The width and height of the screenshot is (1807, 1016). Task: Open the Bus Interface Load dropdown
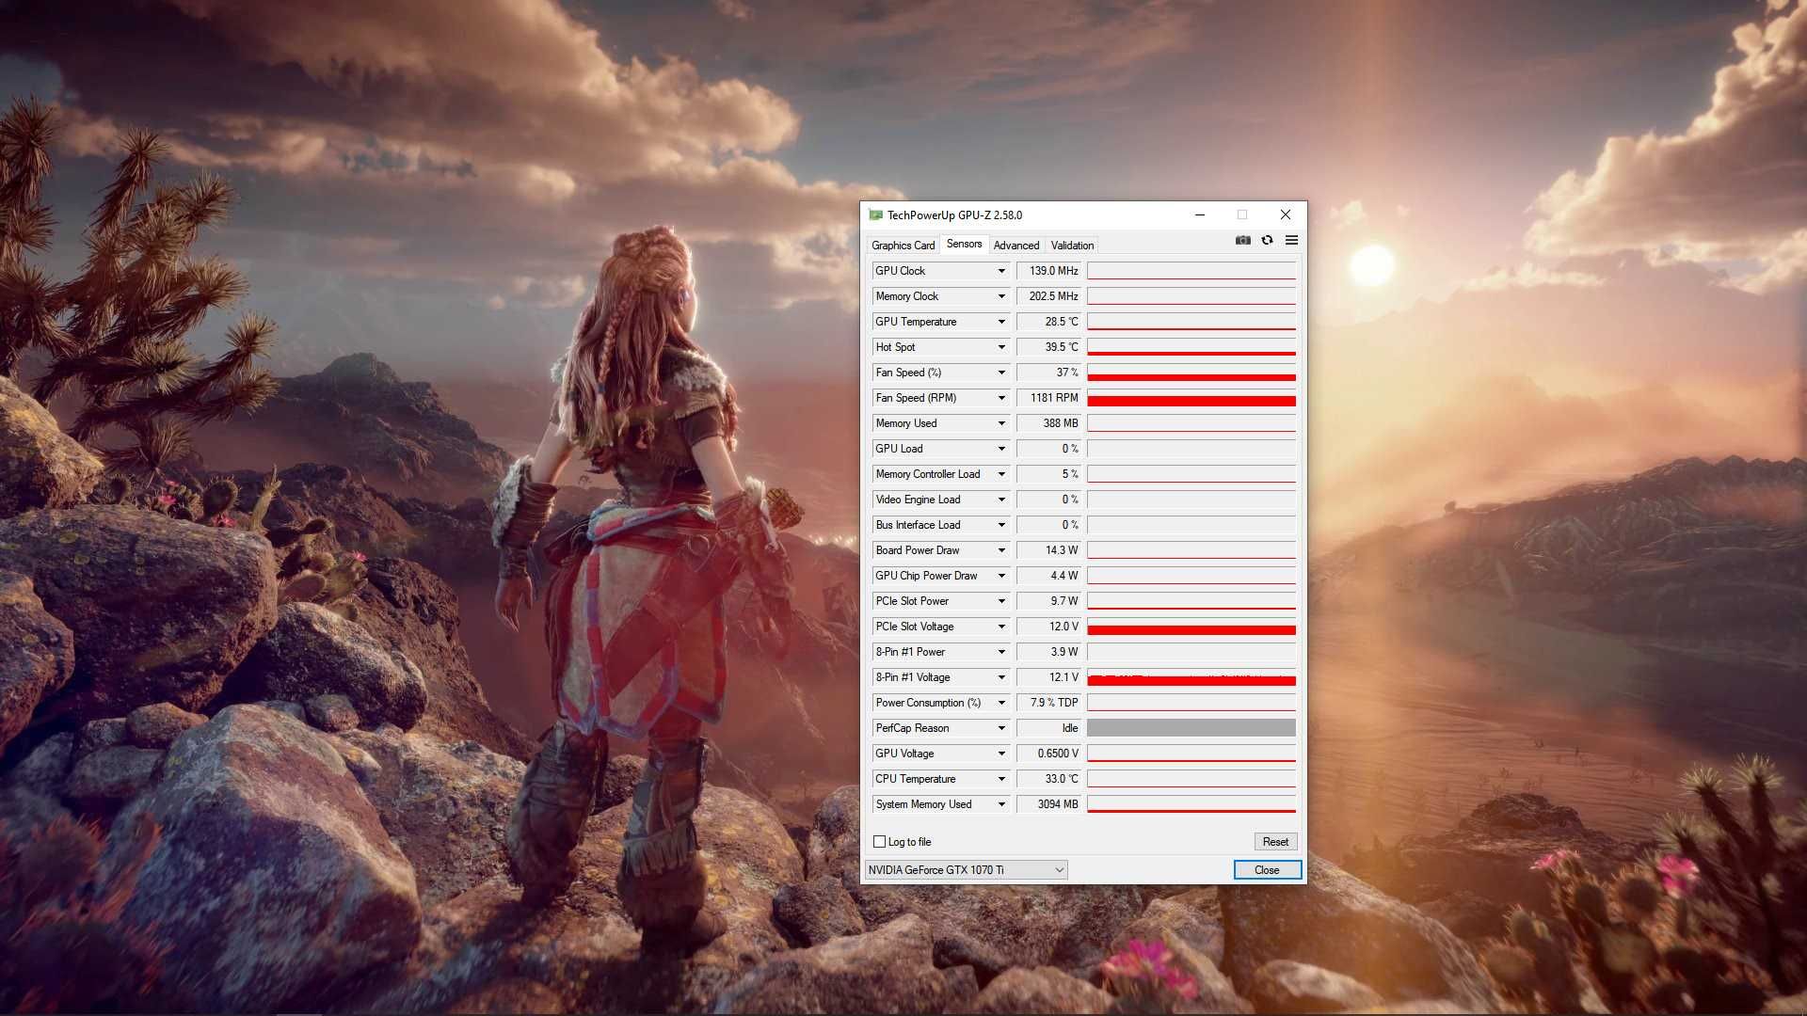1001,525
